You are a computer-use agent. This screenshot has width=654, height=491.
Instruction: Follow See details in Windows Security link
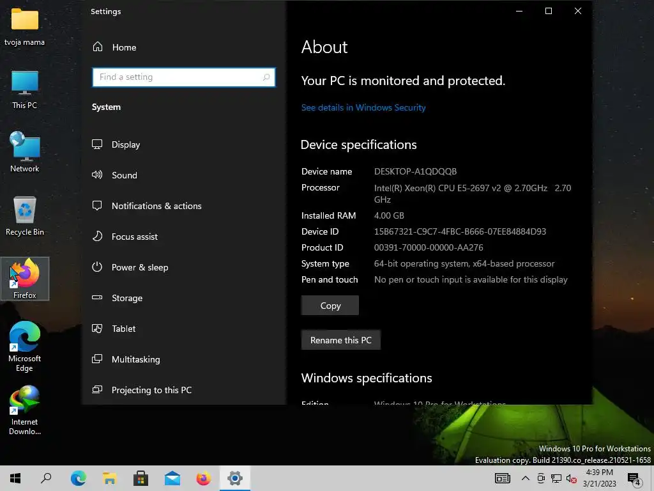363,107
